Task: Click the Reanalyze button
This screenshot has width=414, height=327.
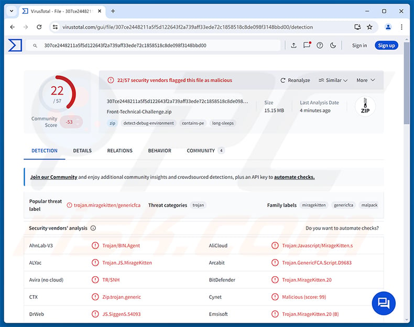Action: (x=295, y=80)
